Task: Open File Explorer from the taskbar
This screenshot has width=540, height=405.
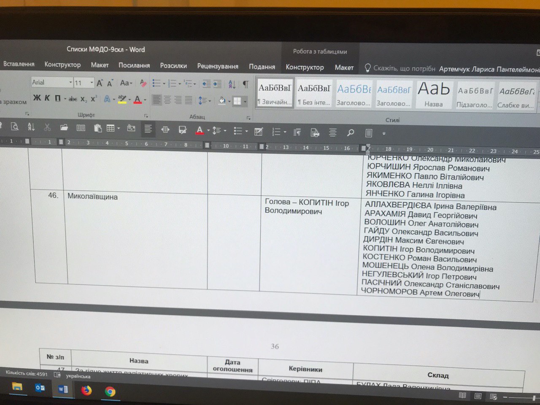Action: point(17,386)
